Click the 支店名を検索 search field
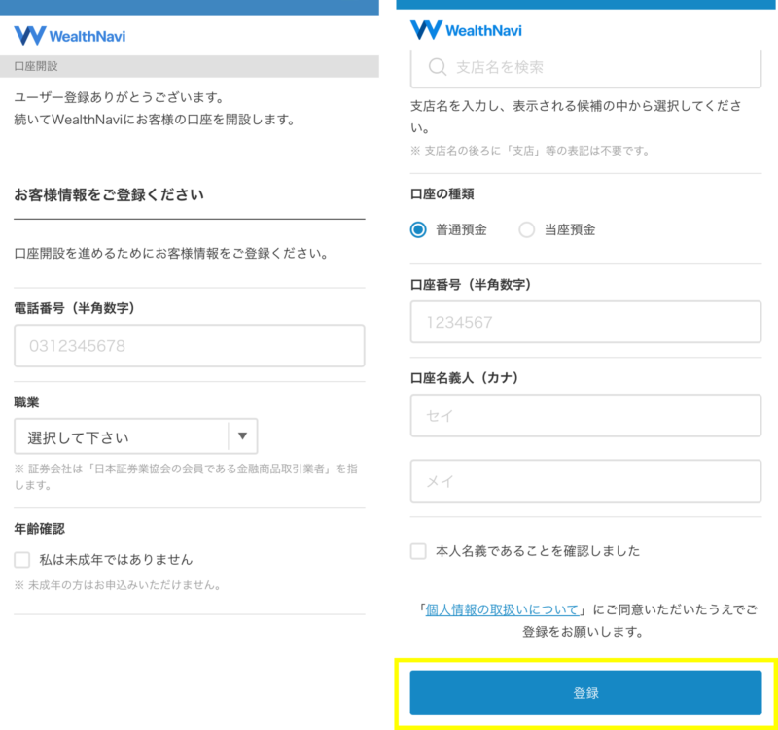This screenshot has height=730, width=778. coord(586,68)
